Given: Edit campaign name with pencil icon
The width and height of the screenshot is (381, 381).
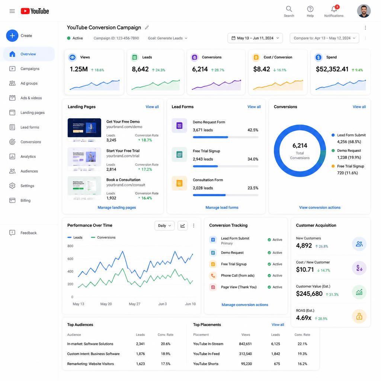Looking at the screenshot, I should pos(147,28).
